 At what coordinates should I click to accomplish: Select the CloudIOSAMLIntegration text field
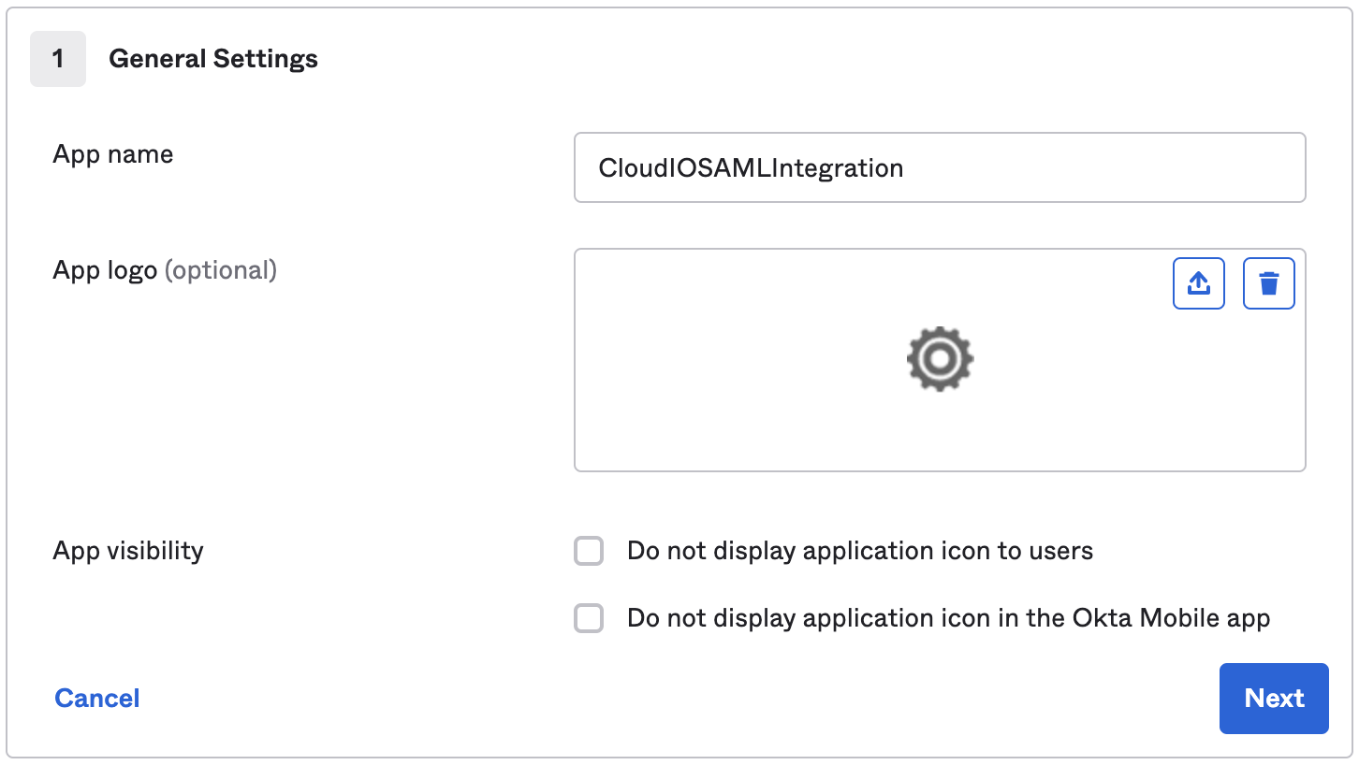(x=940, y=167)
